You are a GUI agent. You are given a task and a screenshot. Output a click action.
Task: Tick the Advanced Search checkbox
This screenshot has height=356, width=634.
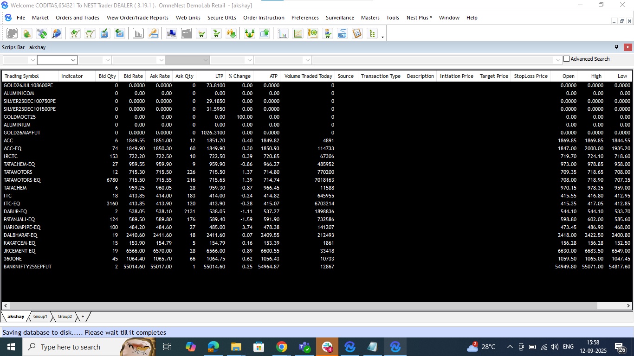(566, 59)
